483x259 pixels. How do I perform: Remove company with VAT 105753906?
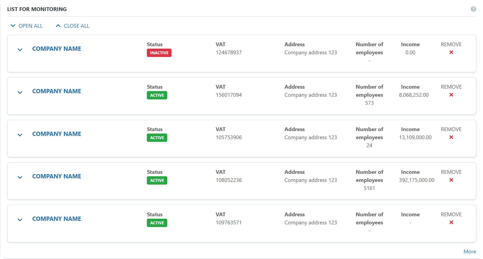[451, 137]
